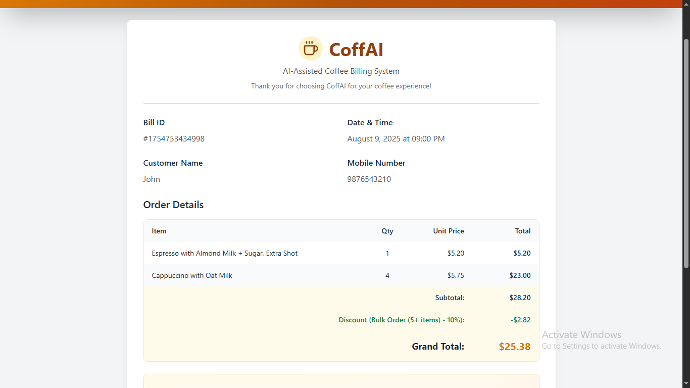Select the Espresso with Almond Milk row
The width and height of the screenshot is (690, 388).
pos(225,253)
